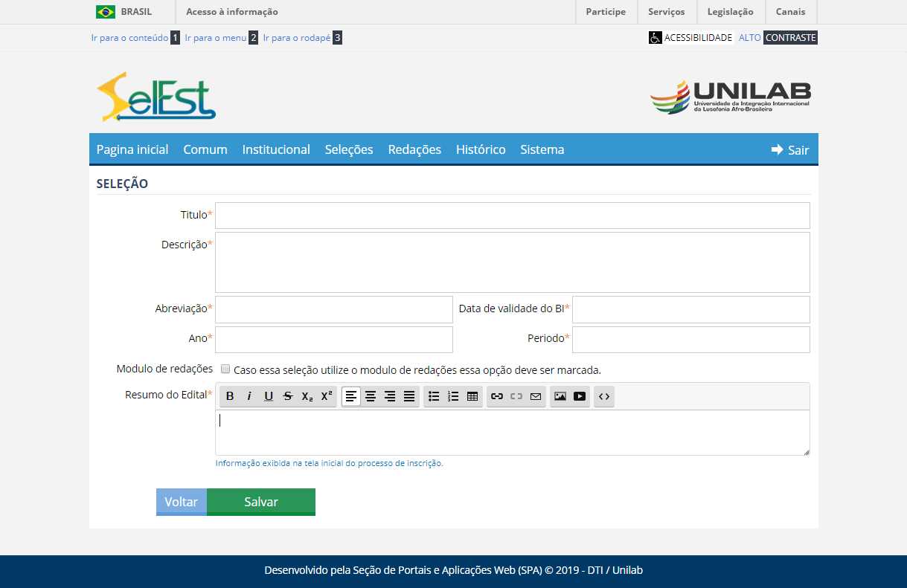This screenshot has width=907, height=588.
Task: Insert a numbered list in the editor
Action: coord(453,396)
